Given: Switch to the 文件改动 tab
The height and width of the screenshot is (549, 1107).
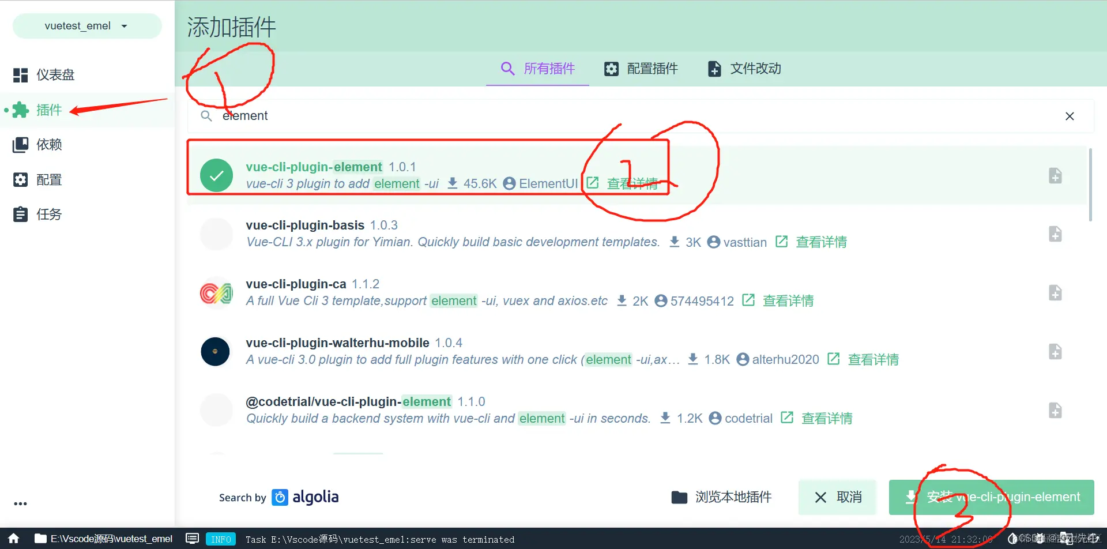Looking at the screenshot, I should tap(744, 69).
